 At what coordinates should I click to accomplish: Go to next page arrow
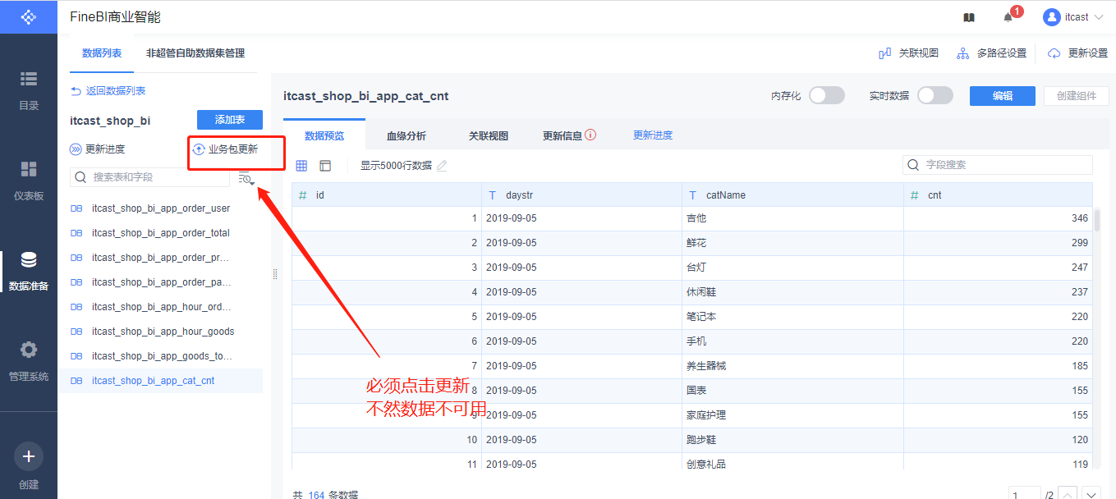pyautogui.click(x=1091, y=495)
